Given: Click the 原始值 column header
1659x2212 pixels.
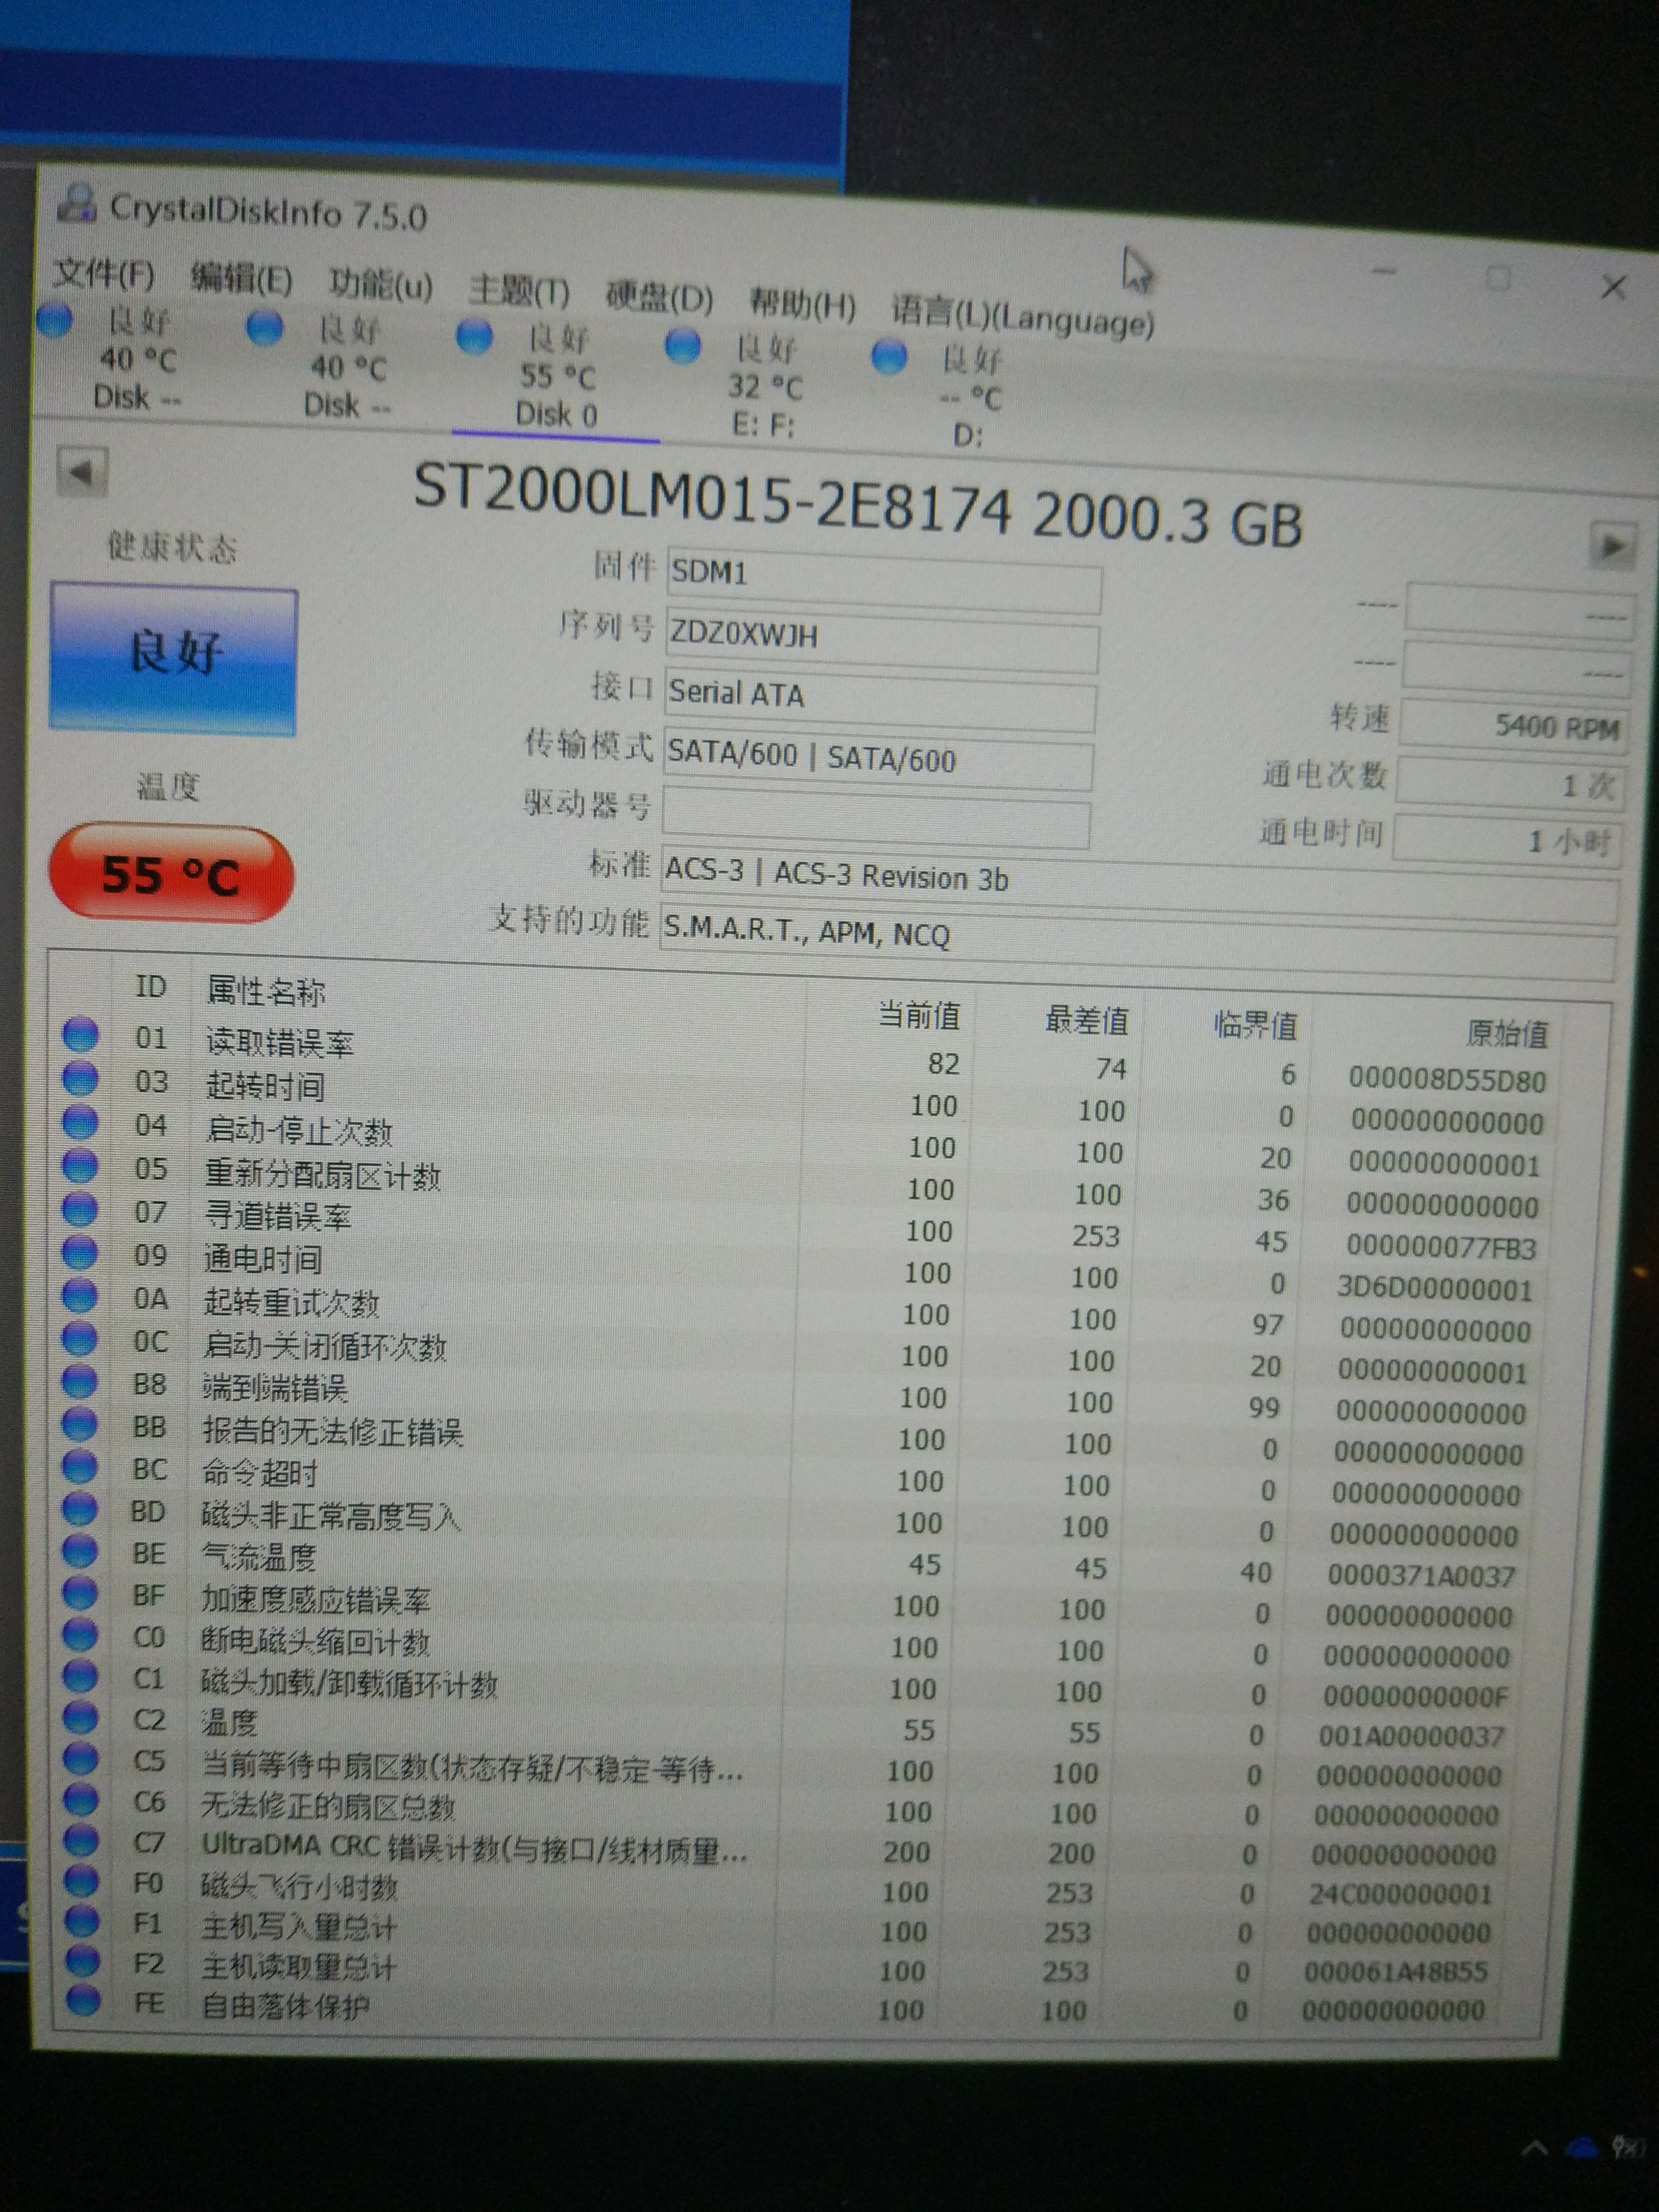Looking at the screenshot, I should click(x=1506, y=1033).
